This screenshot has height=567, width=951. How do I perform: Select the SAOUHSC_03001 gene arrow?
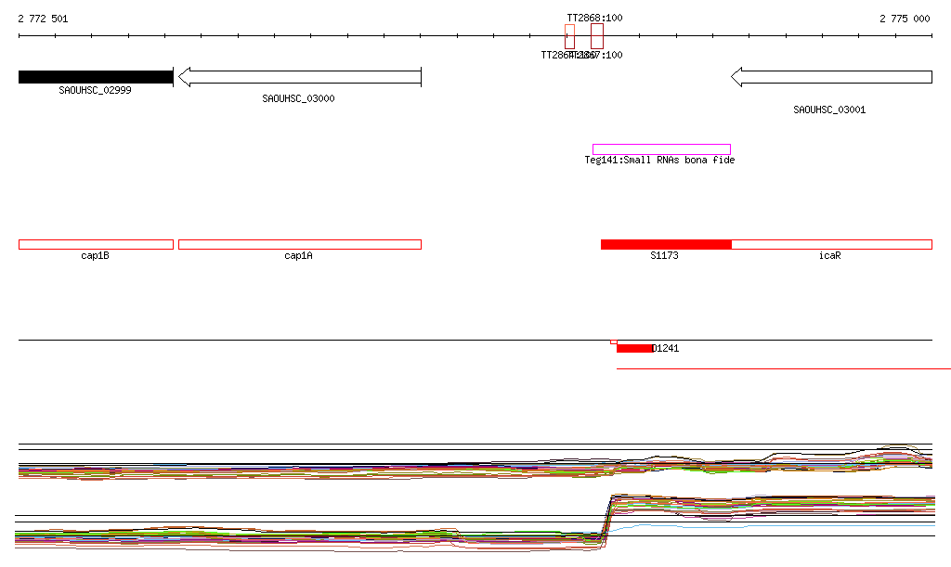coord(831,77)
